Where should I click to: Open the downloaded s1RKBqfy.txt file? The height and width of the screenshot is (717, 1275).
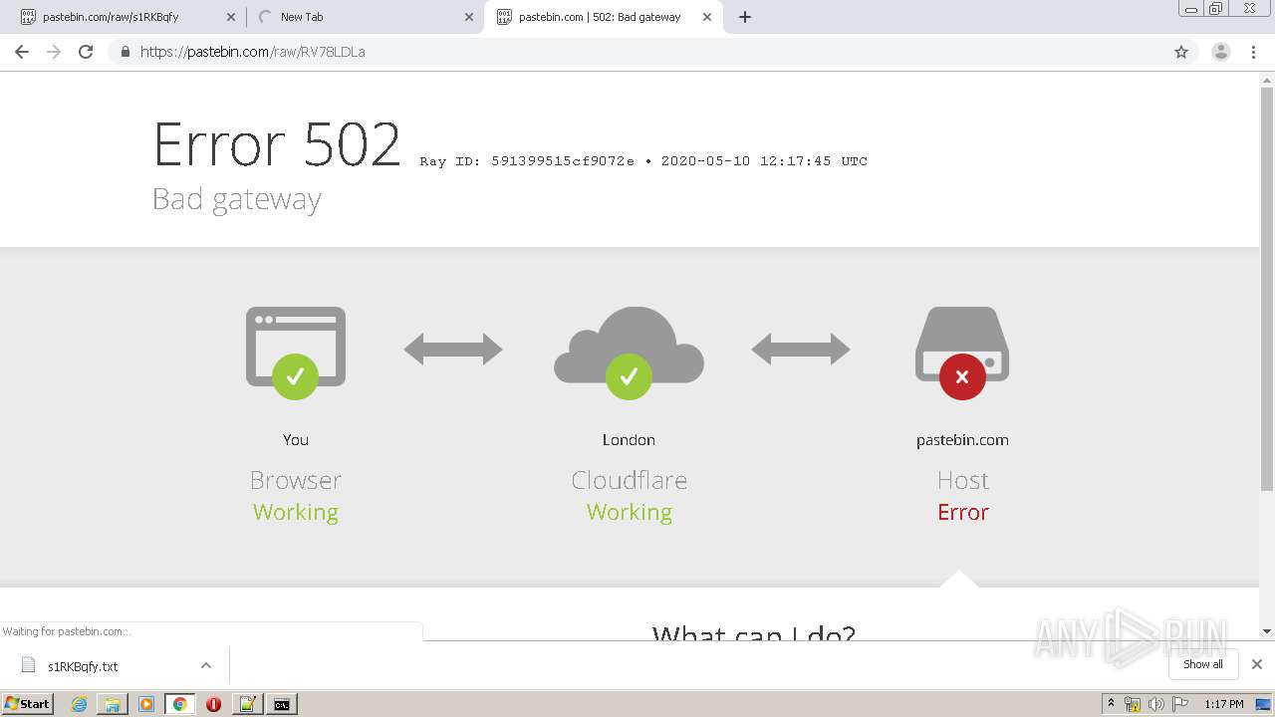point(83,666)
